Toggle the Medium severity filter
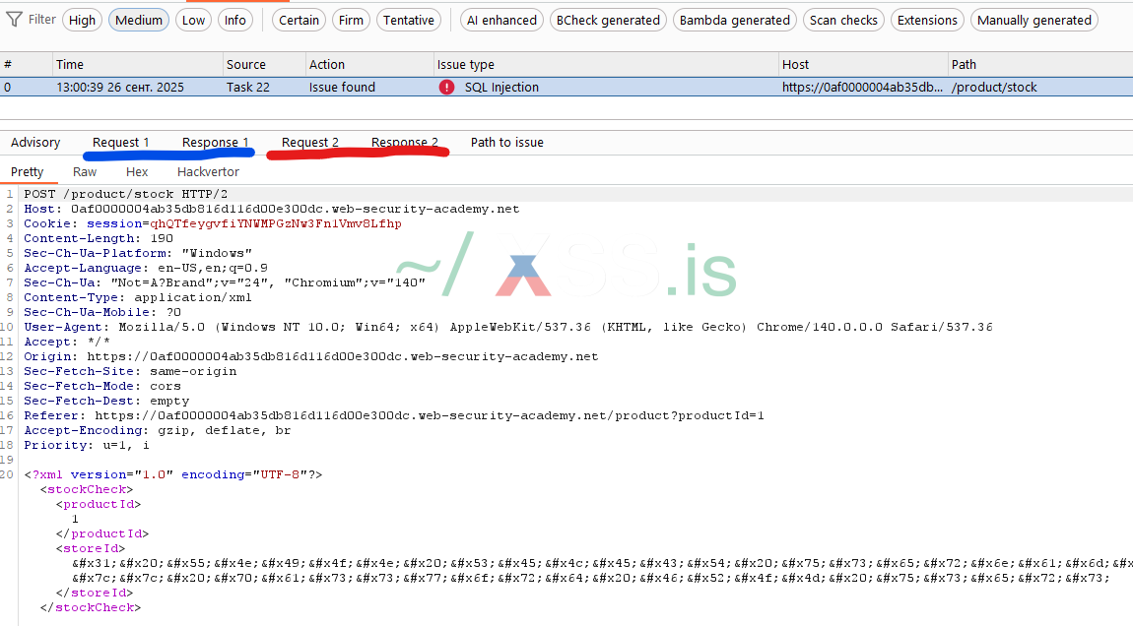 click(139, 21)
